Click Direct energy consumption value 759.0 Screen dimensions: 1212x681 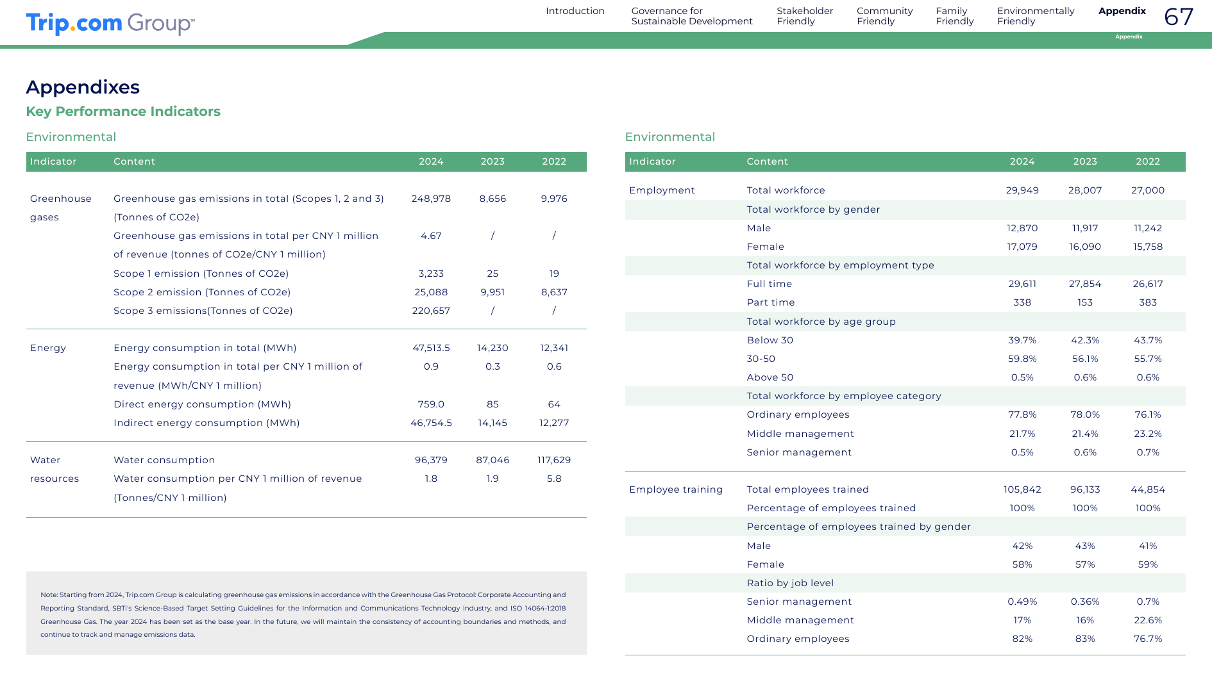pos(431,404)
